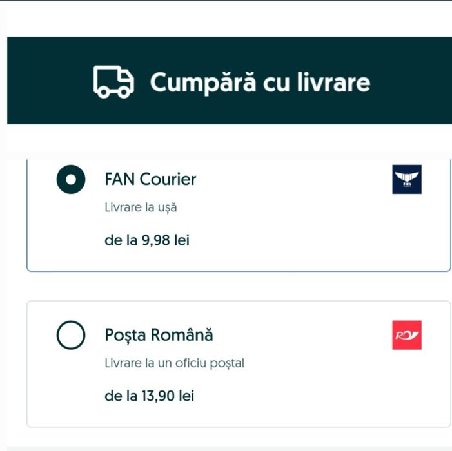This screenshot has width=452, height=451.
Task: Click the delivery truck icon
Action: 113,82
